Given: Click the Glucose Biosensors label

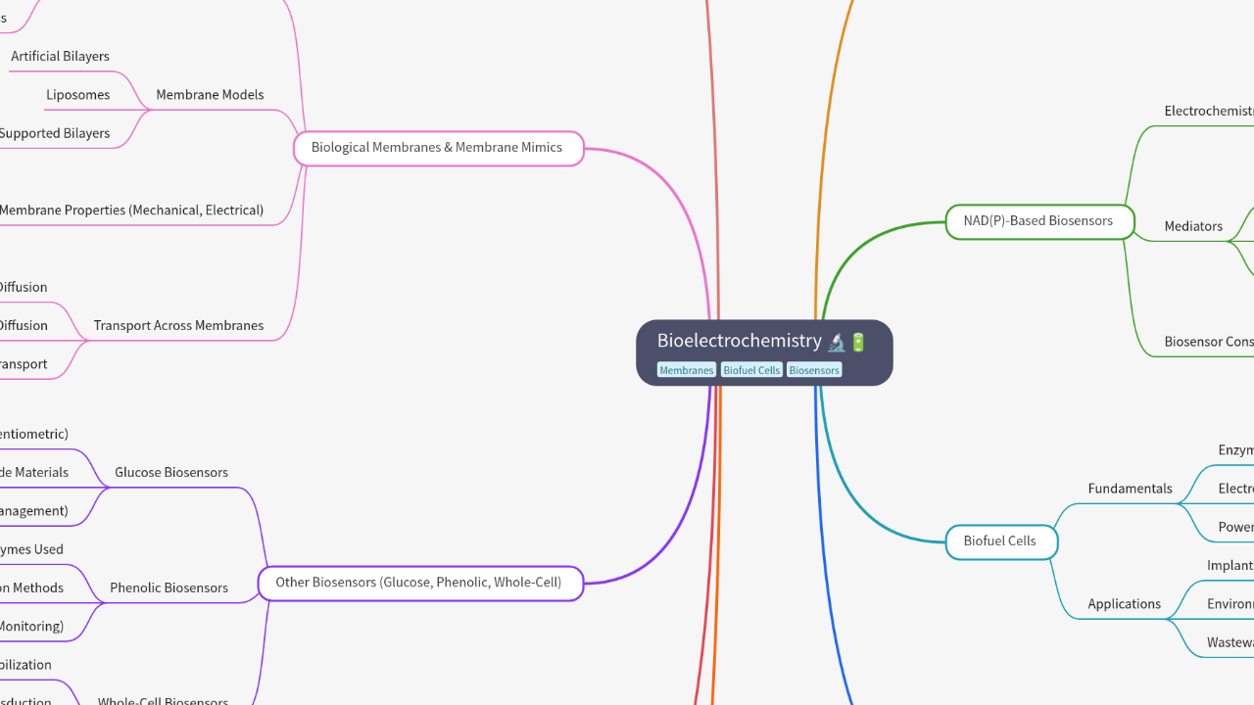Looking at the screenshot, I should click(x=171, y=473).
